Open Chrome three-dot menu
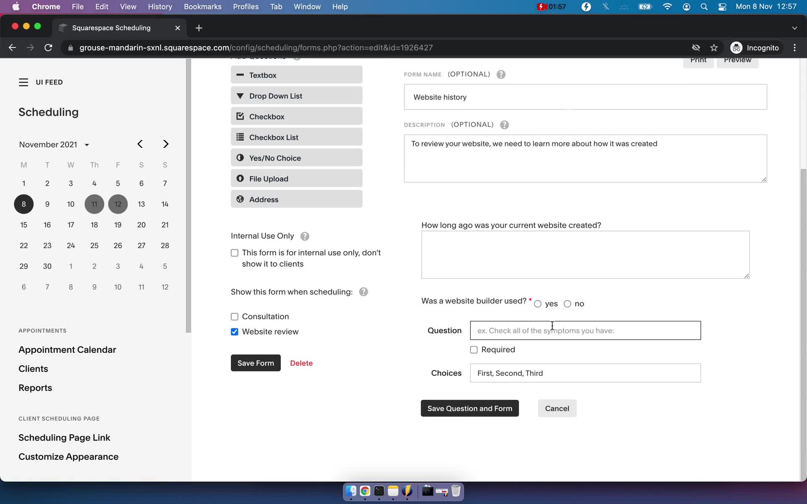Image resolution: width=807 pixels, height=504 pixels. pyautogui.click(x=794, y=48)
